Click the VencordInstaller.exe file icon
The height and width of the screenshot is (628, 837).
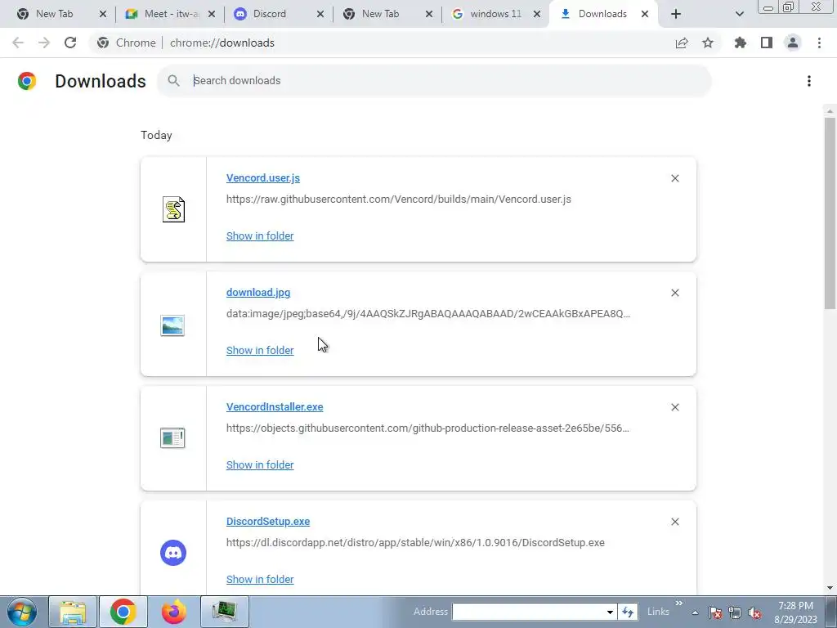tap(172, 438)
